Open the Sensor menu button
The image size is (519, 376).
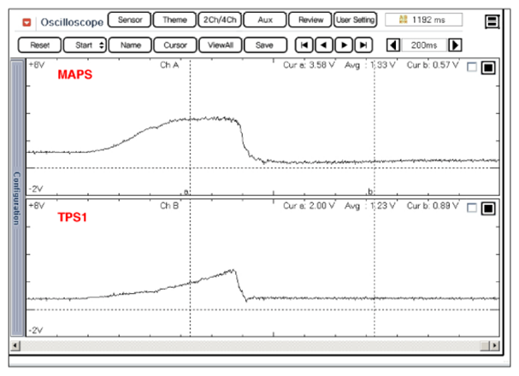(129, 20)
